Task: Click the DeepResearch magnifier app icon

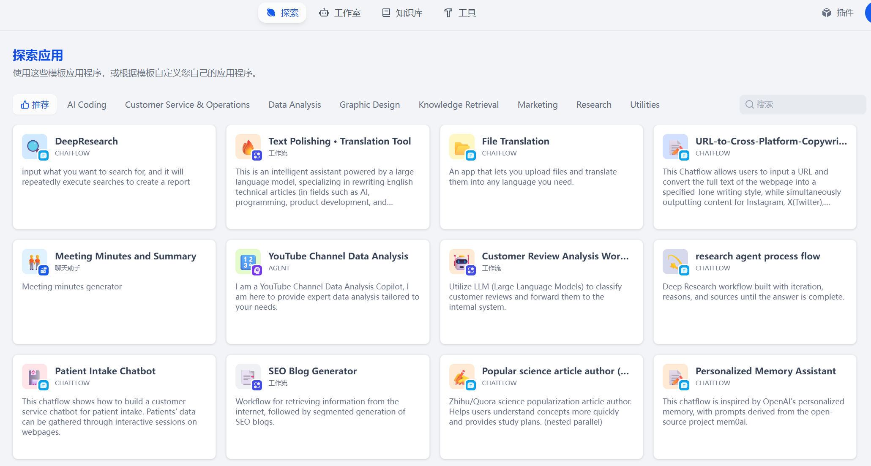Action: point(34,147)
